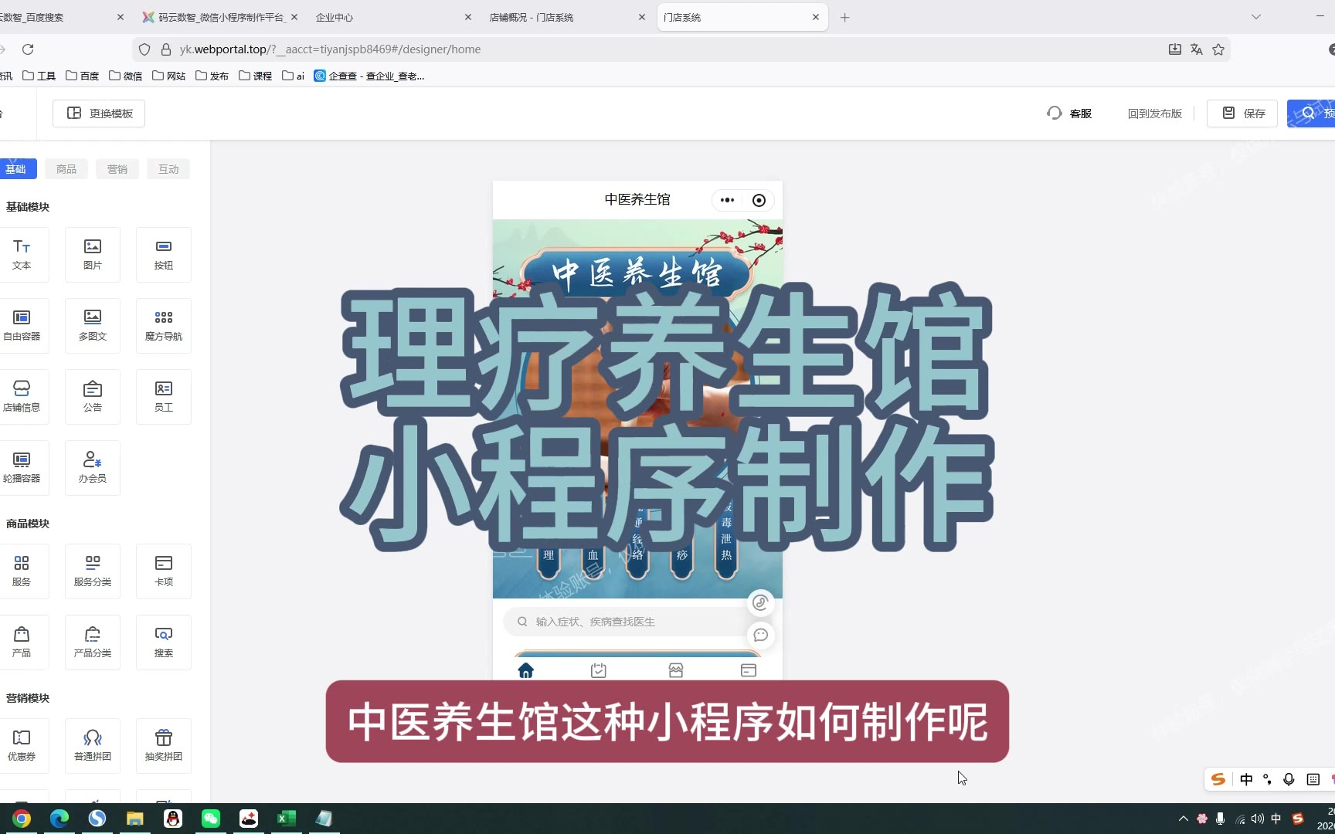This screenshot has height=834, width=1335.
Task: Select the 公告 announcement module
Action: click(x=93, y=396)
